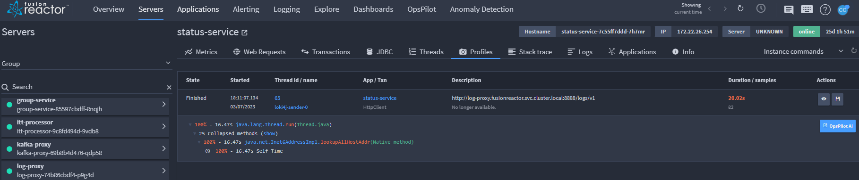Save the profile using the disk icon
This screenshot has width=859, height=180.
point(837,99)
